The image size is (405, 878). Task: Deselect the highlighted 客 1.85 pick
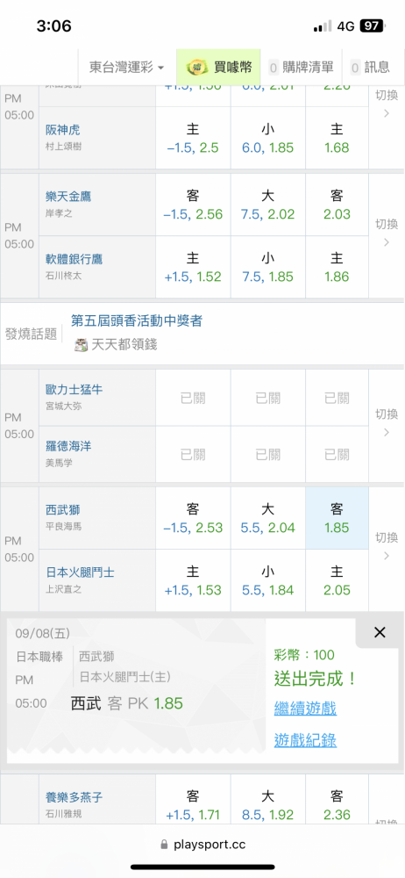(337, 518)
